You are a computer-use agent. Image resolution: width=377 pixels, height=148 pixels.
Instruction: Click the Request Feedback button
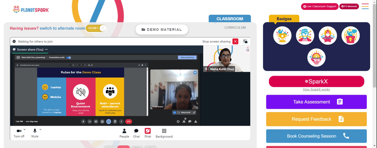(316, 119)
